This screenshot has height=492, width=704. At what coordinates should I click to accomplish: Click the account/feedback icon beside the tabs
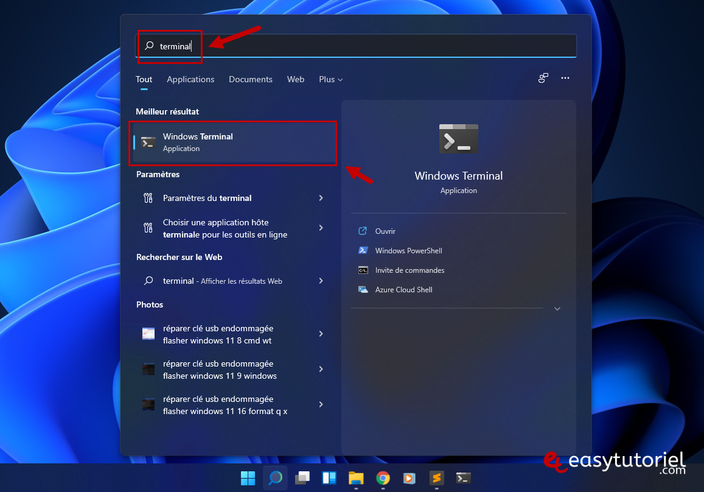543,78
